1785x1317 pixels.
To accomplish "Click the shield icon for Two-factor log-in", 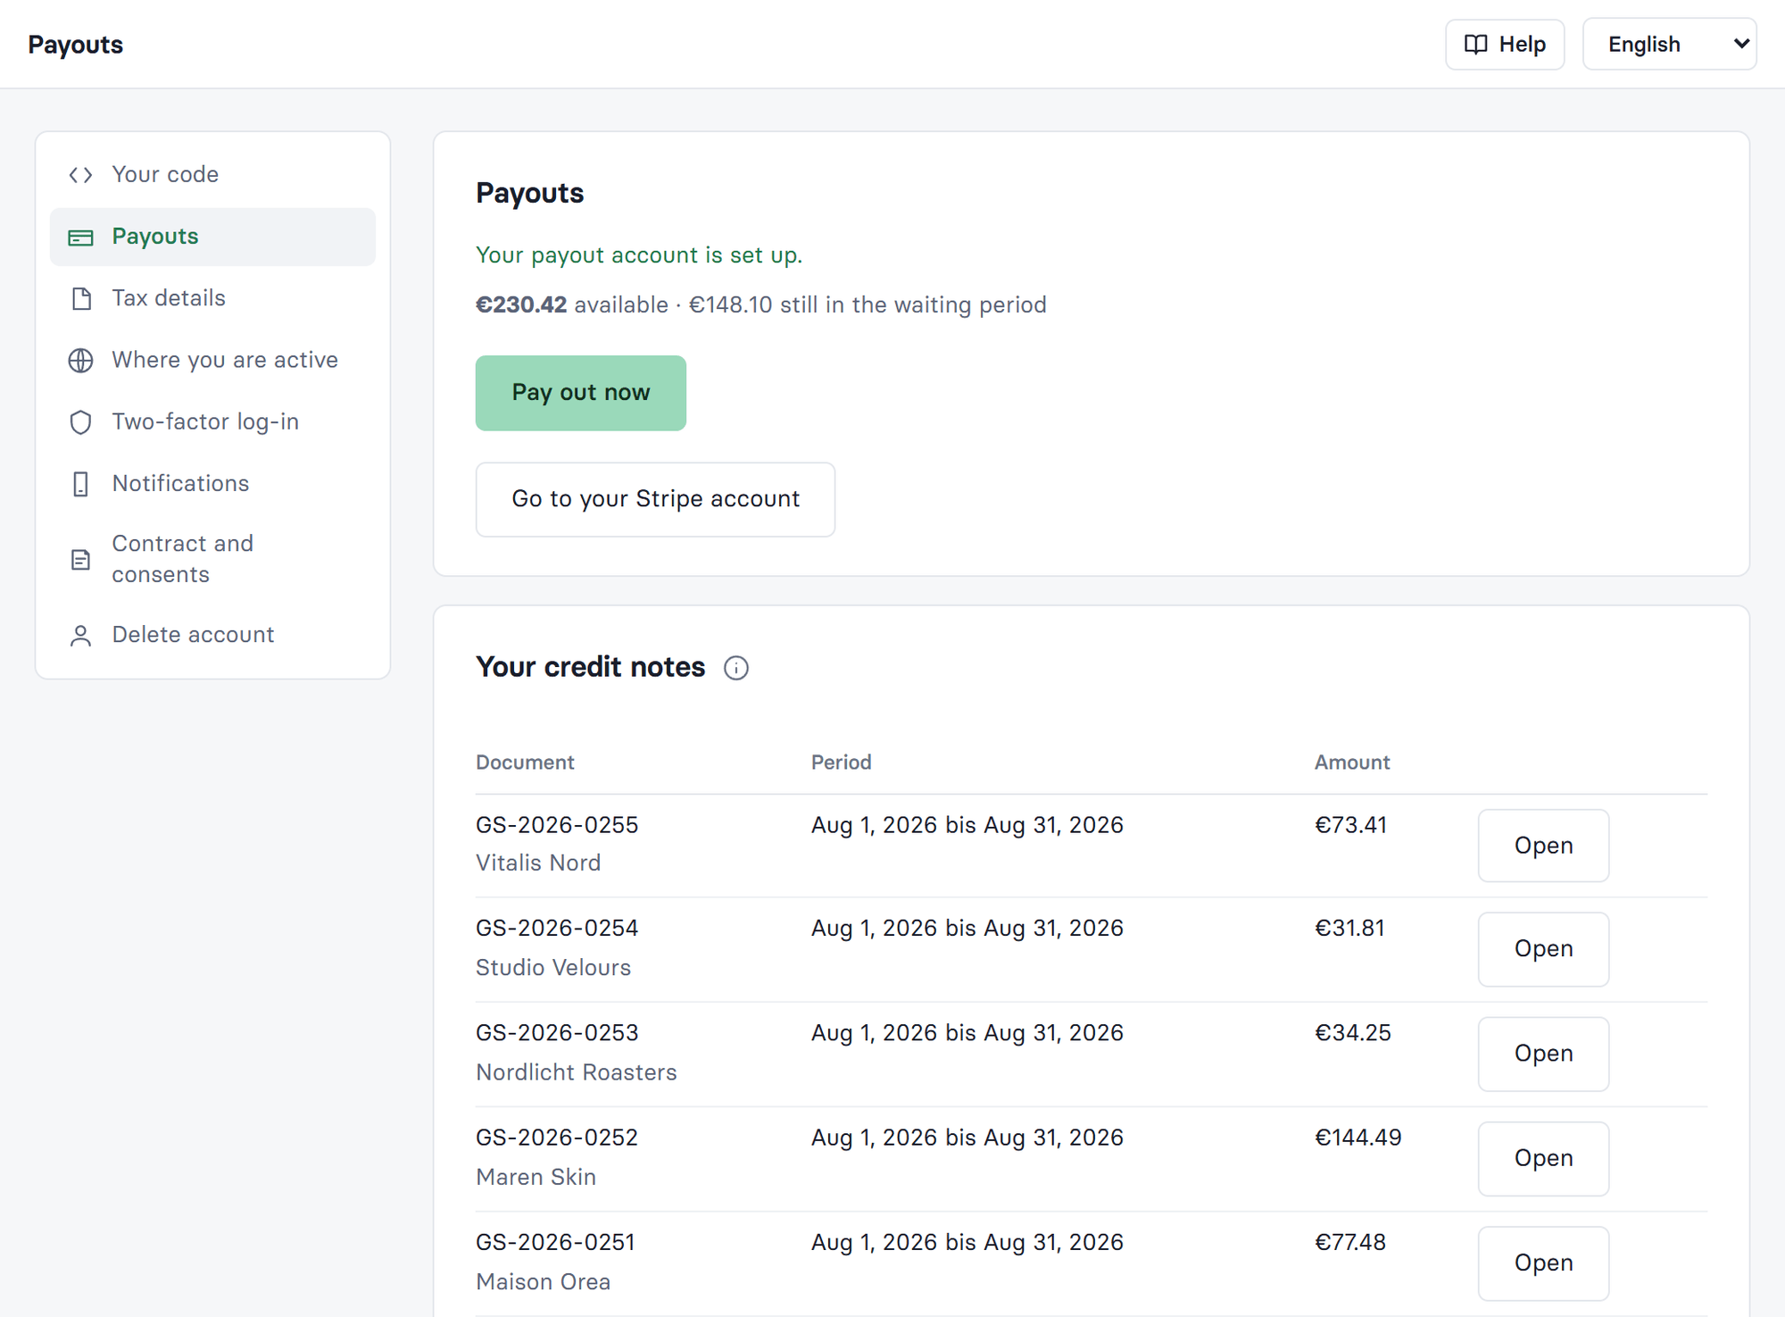I will pyautogui.click(x=80, y=422).
